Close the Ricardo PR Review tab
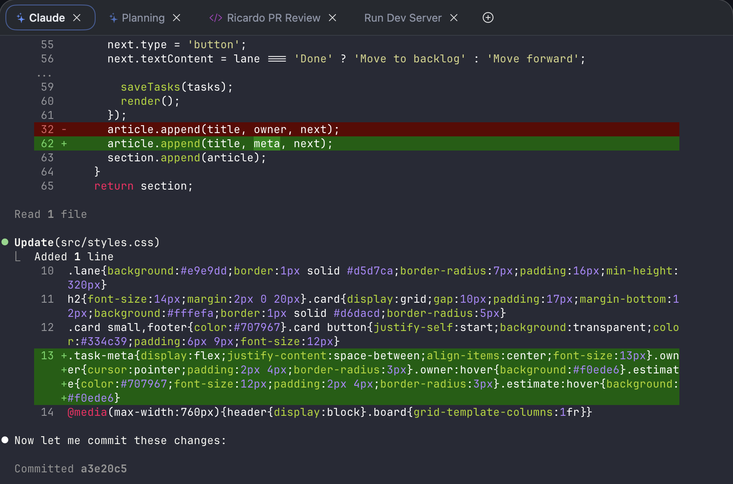 333,18
